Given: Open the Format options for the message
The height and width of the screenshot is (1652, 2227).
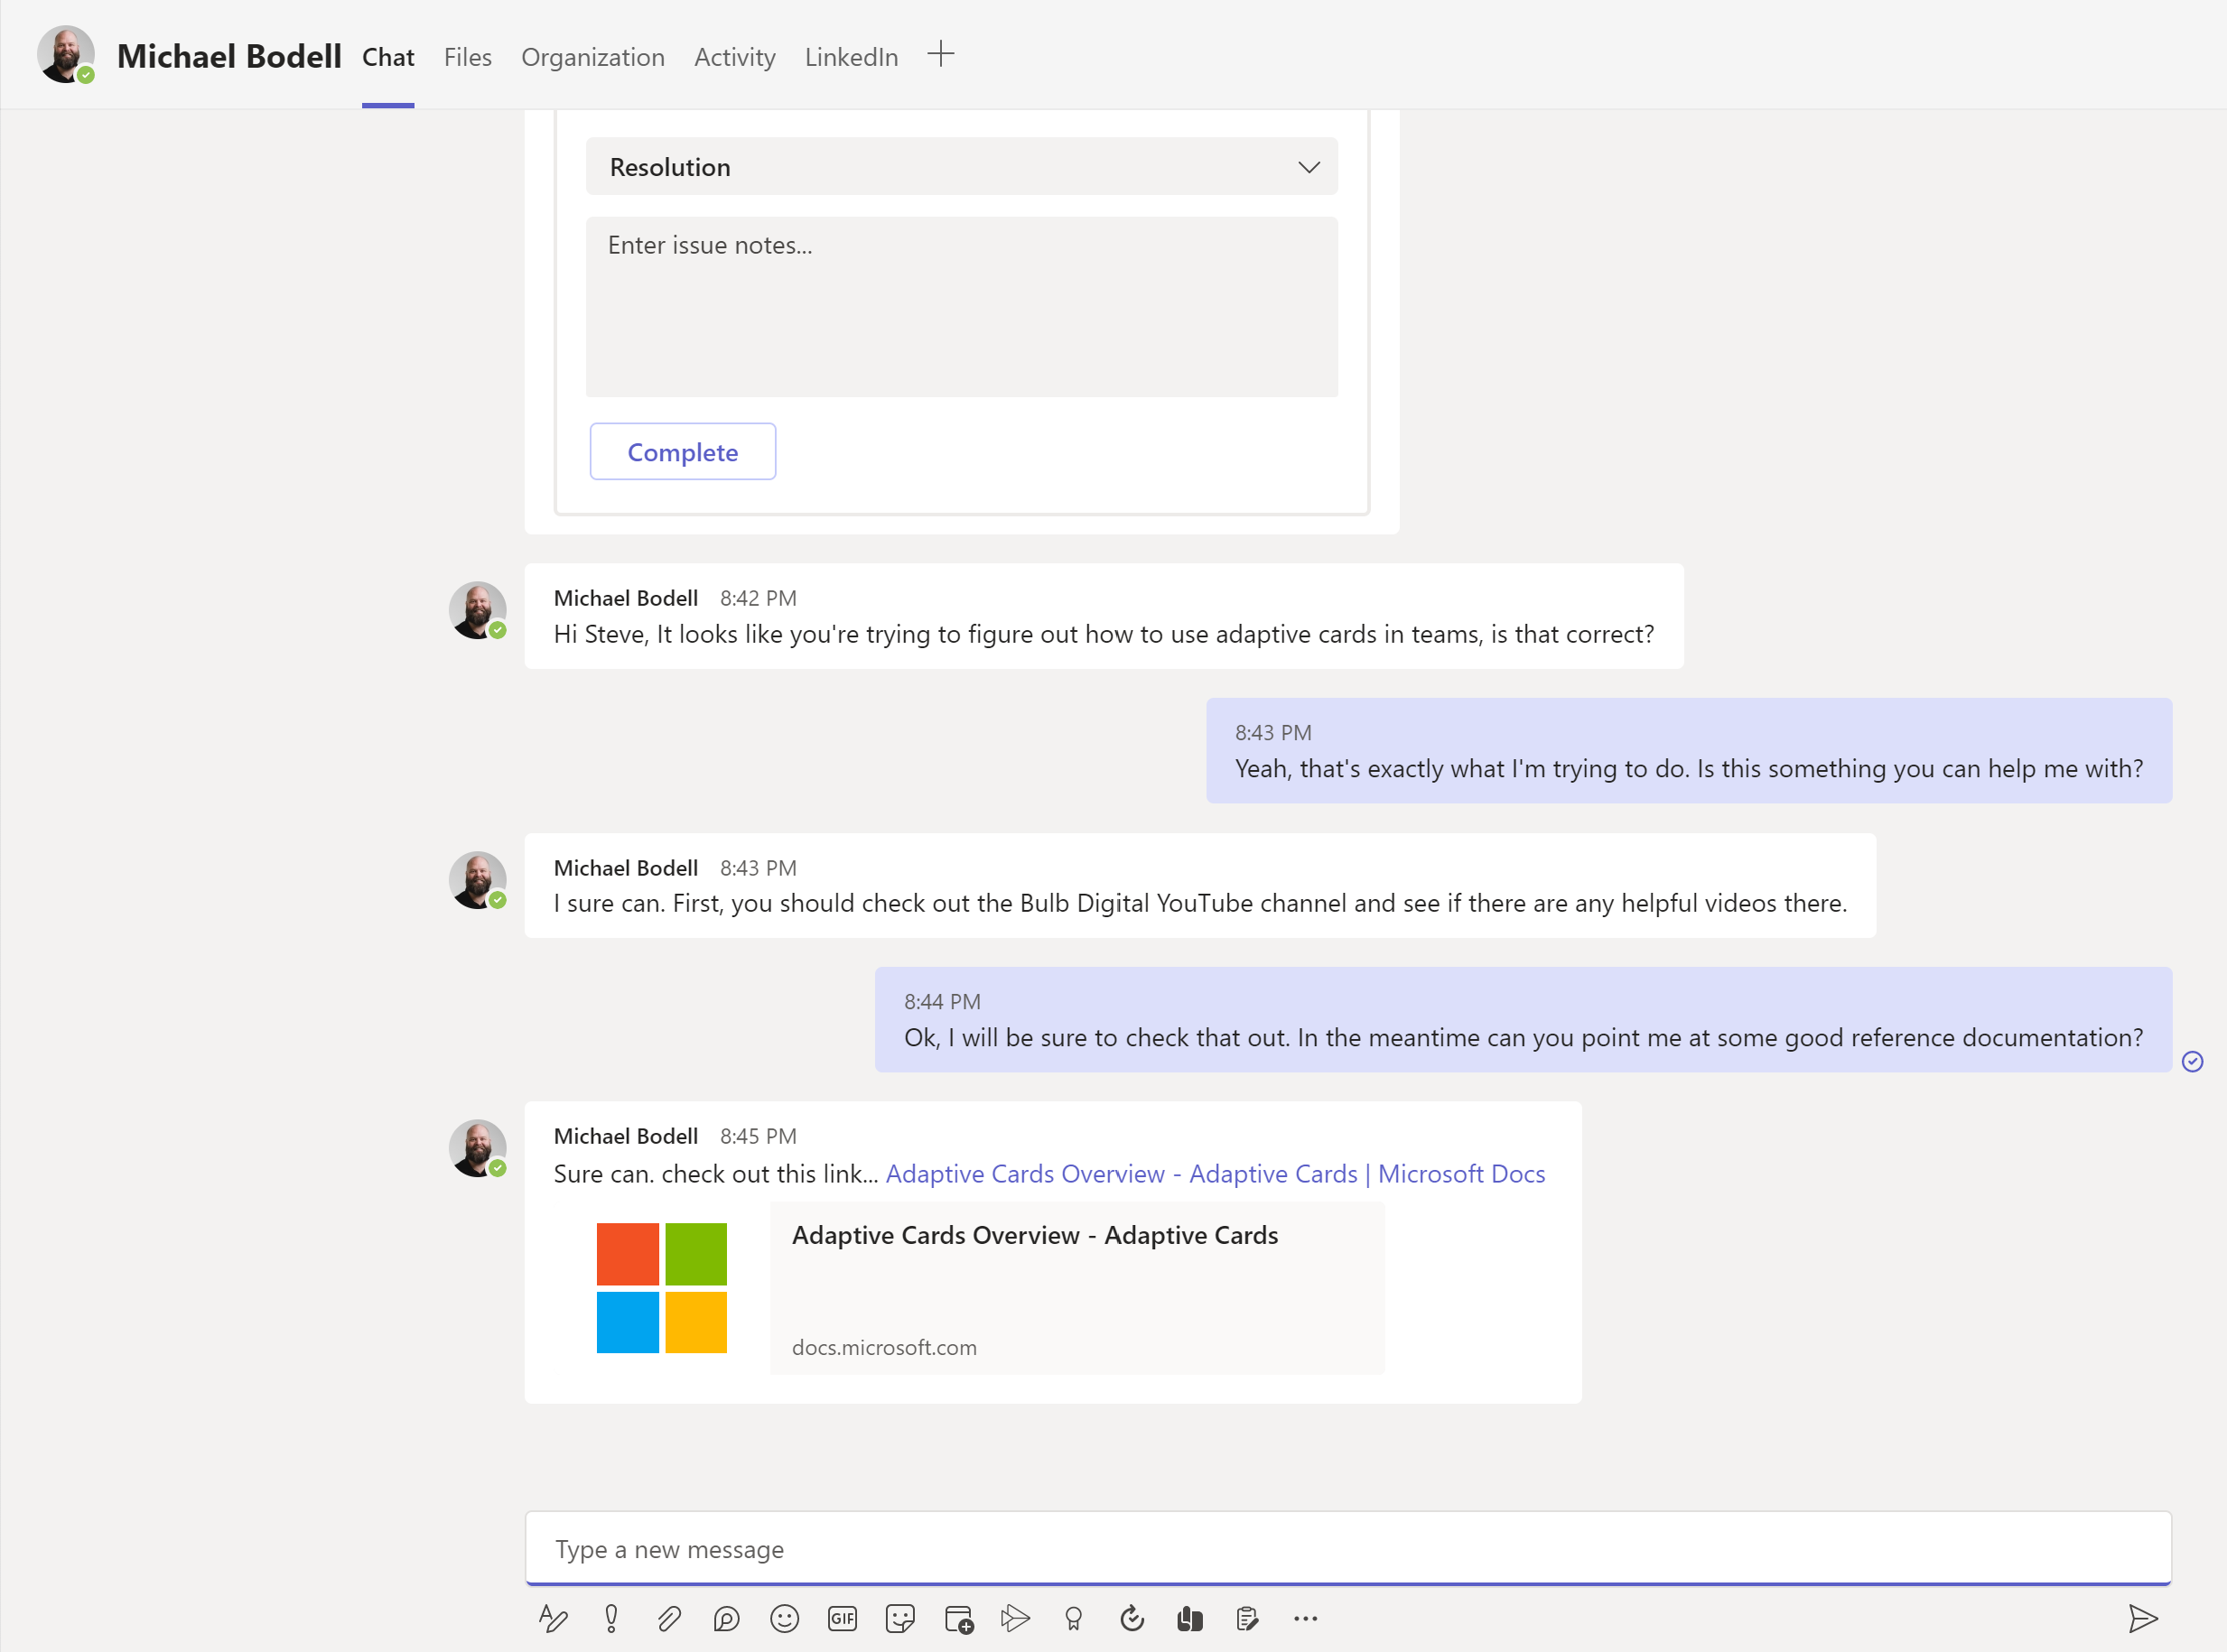Looking at the screenshot, I should pos(554,1618).
